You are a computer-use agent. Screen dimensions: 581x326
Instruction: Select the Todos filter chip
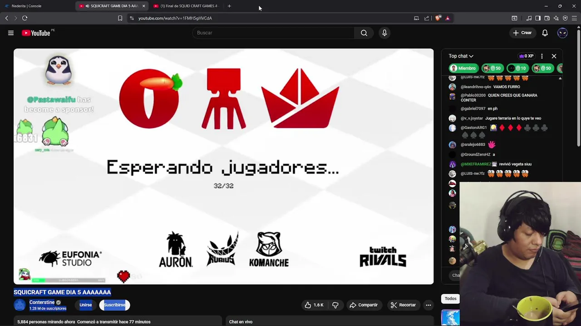coord(450,298)
